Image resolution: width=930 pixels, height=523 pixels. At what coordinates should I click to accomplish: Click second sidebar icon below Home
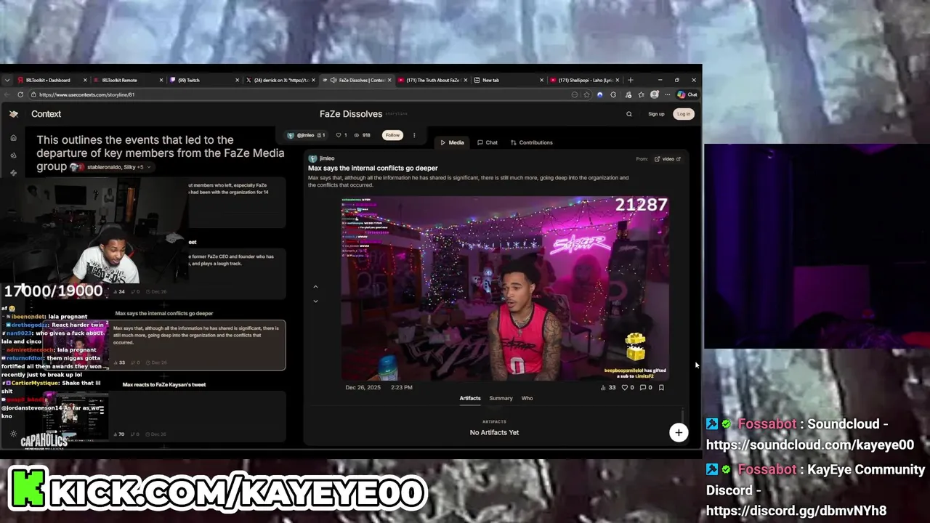13,155
